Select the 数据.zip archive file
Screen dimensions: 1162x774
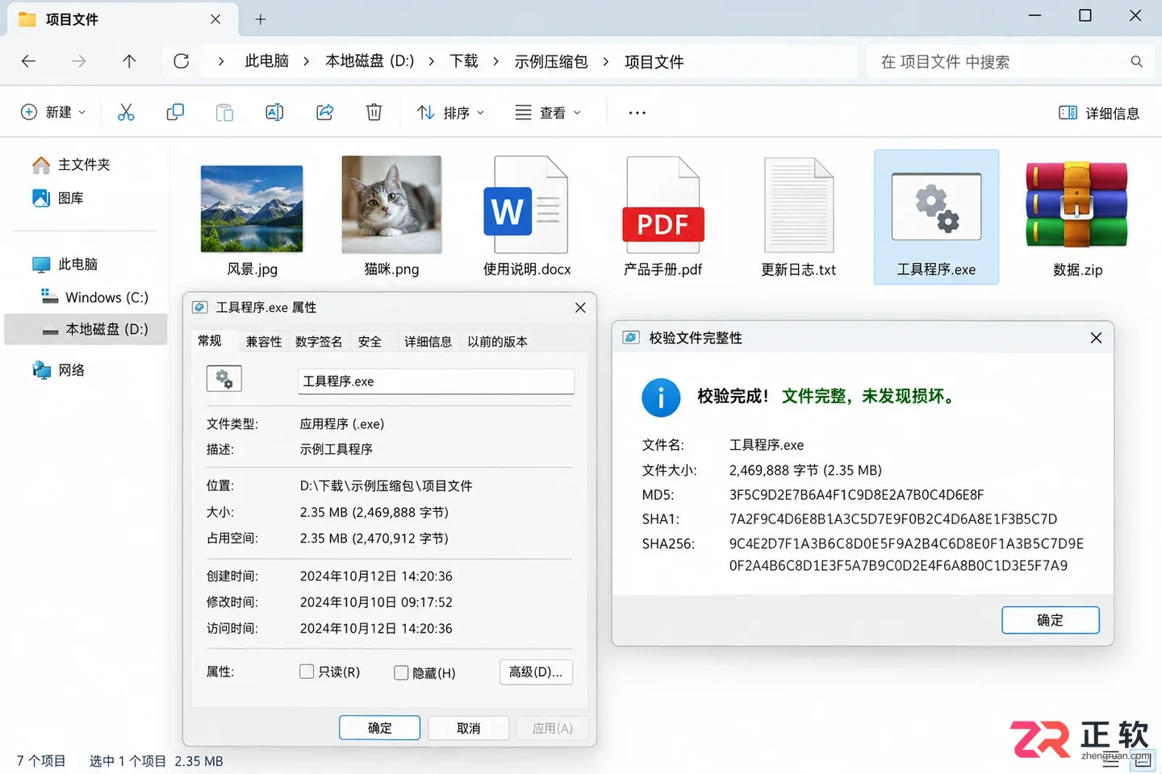pos(1077,218)
